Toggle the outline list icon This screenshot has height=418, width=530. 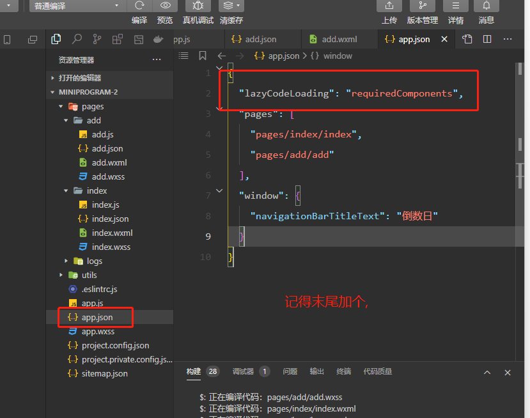click(183, 56)
